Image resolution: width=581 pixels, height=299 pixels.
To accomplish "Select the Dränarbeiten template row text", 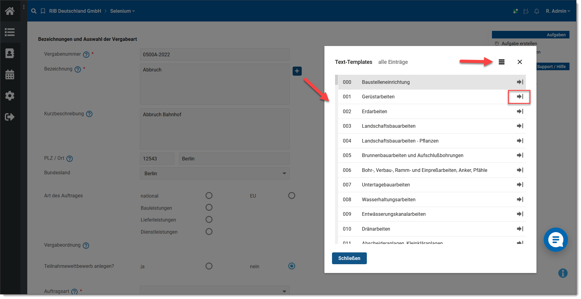I will click(x=376, y=229).
